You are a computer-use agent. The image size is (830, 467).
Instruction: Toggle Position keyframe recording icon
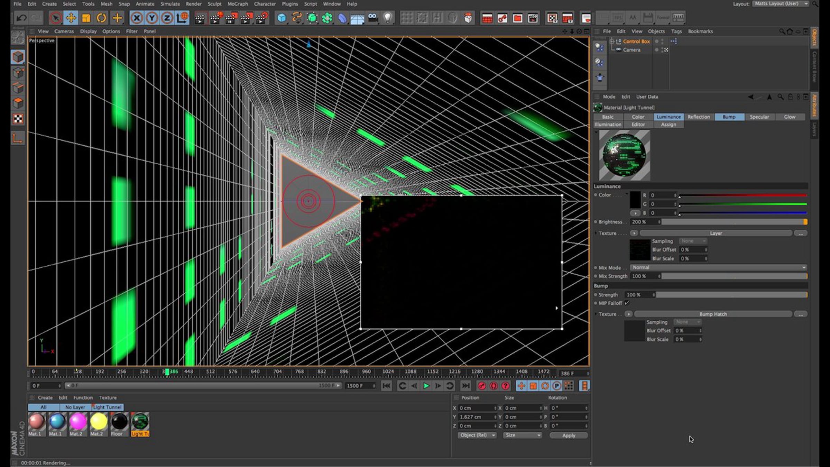(522, 386)
